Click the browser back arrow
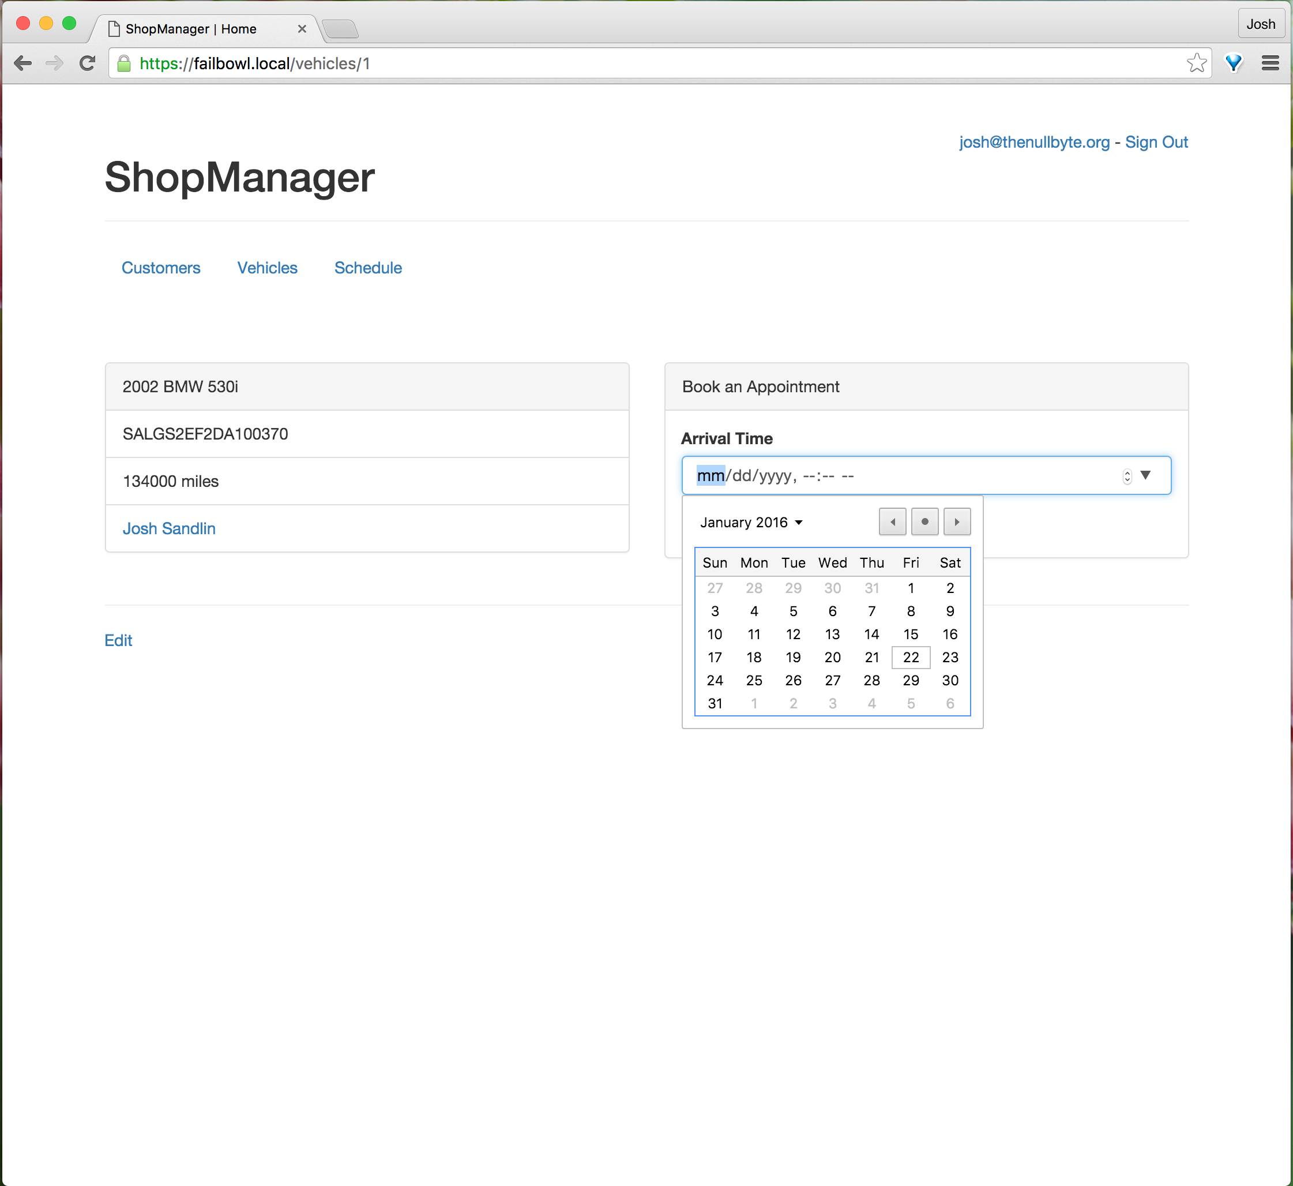The width and height of the screenshot is (1293, 1186). coord(23,63)
